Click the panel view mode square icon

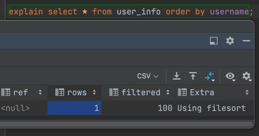pos(214,41)
